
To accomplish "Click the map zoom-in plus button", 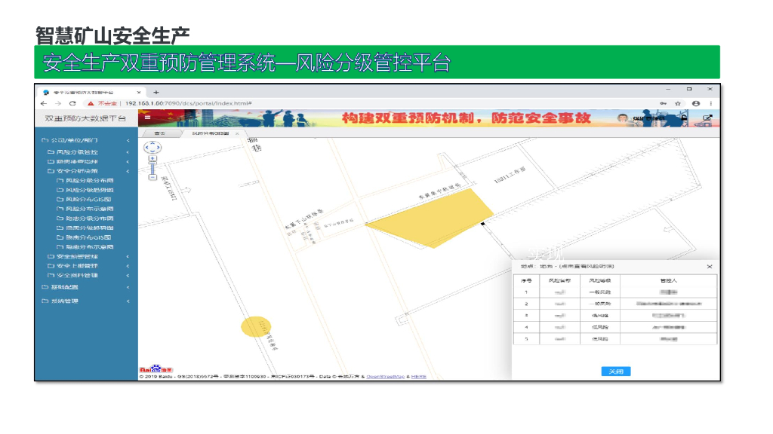I will click(x=152, y=158).
